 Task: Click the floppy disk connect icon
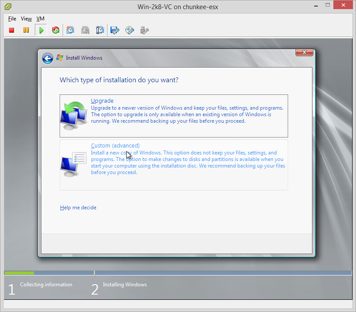click(115, 30)
